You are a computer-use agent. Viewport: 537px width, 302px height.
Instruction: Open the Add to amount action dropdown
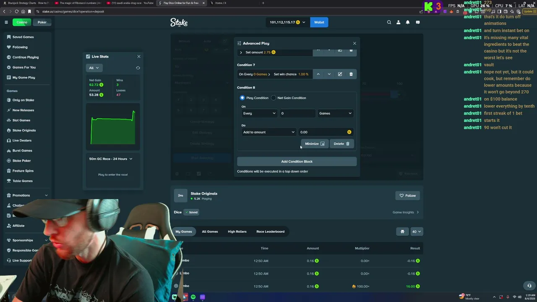pyautogui.click(x=268, y=132)
